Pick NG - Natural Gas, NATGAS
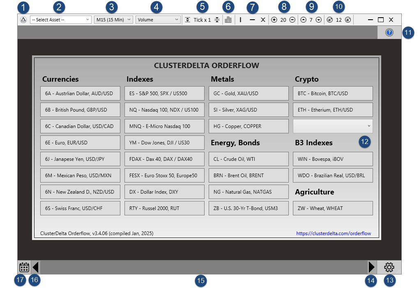The height and width of the screenshot is (288, 419). pos(249,192)
